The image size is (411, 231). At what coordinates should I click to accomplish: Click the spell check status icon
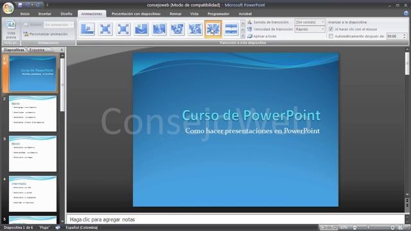58,228
